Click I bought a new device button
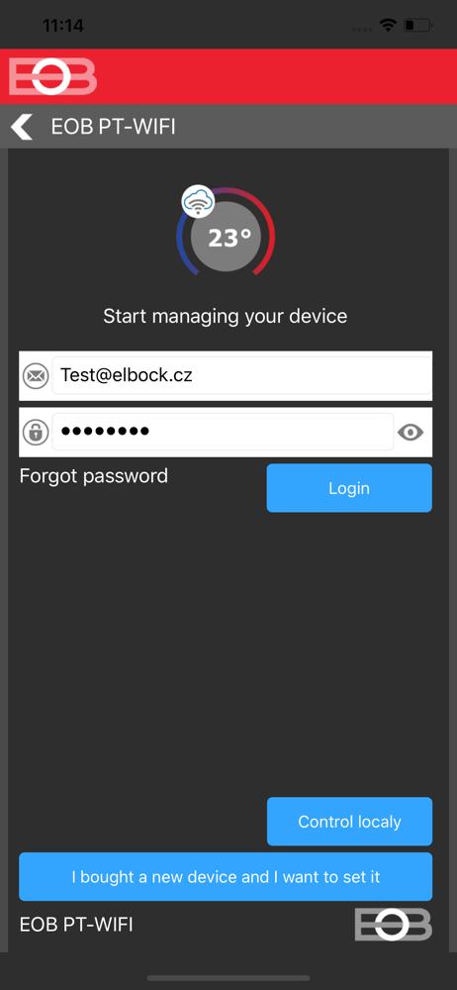 (226, 877)
